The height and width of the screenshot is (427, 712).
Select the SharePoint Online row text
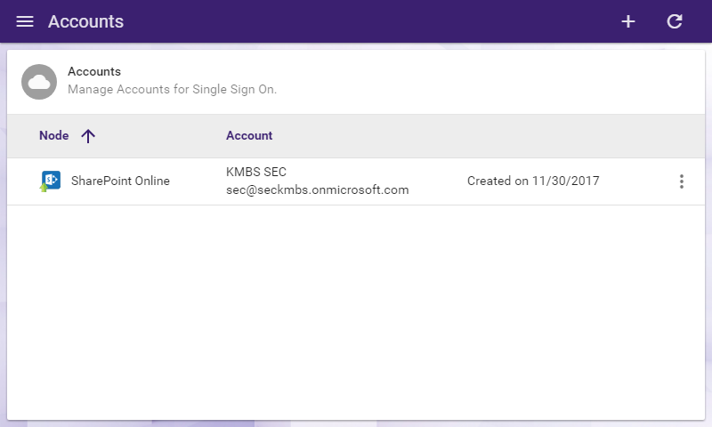pyautogui.click(x=120, y=181)
